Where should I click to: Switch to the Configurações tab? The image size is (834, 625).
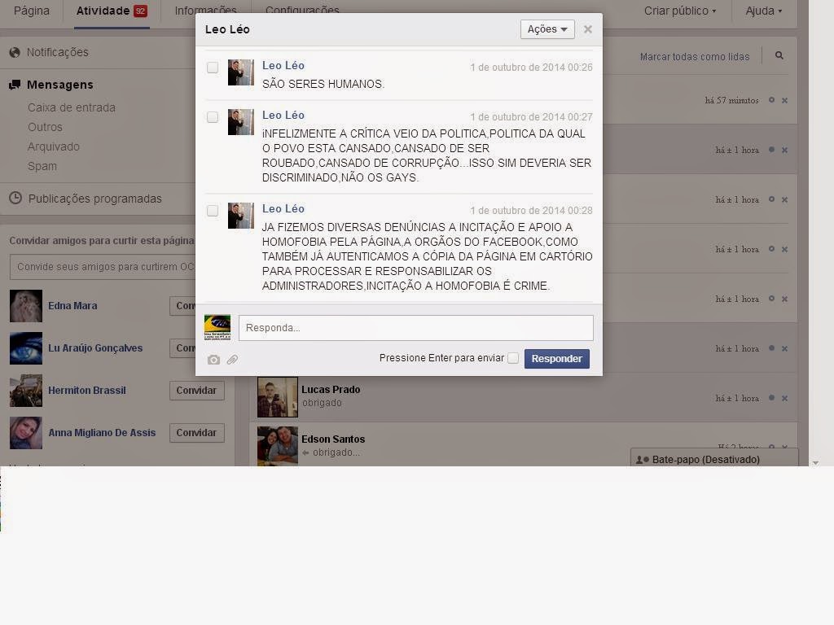tap(302, 11)
